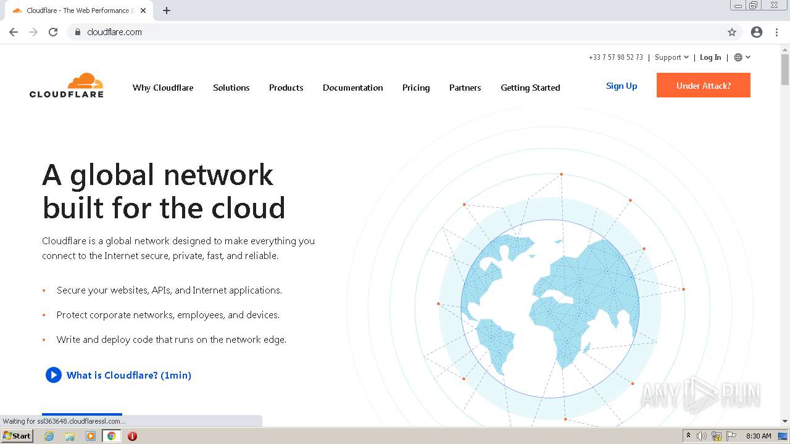This screenshot has width=790, height=444.
Task: Show hidden tray icons arrow
Action: pyautogui.click(x=688, y=436)
